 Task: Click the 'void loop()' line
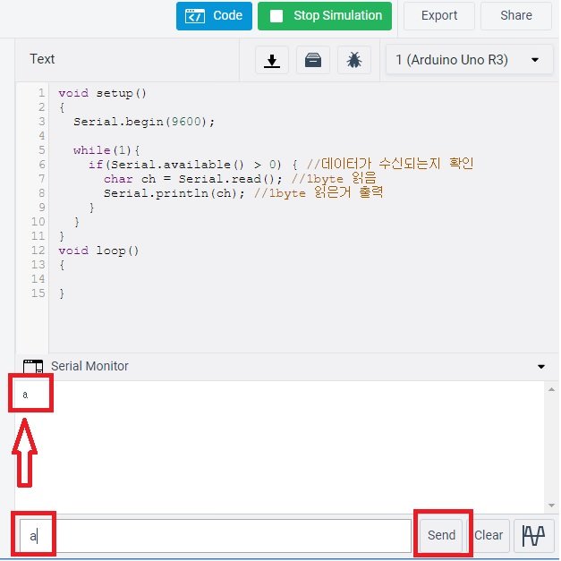tap(98, 251)
